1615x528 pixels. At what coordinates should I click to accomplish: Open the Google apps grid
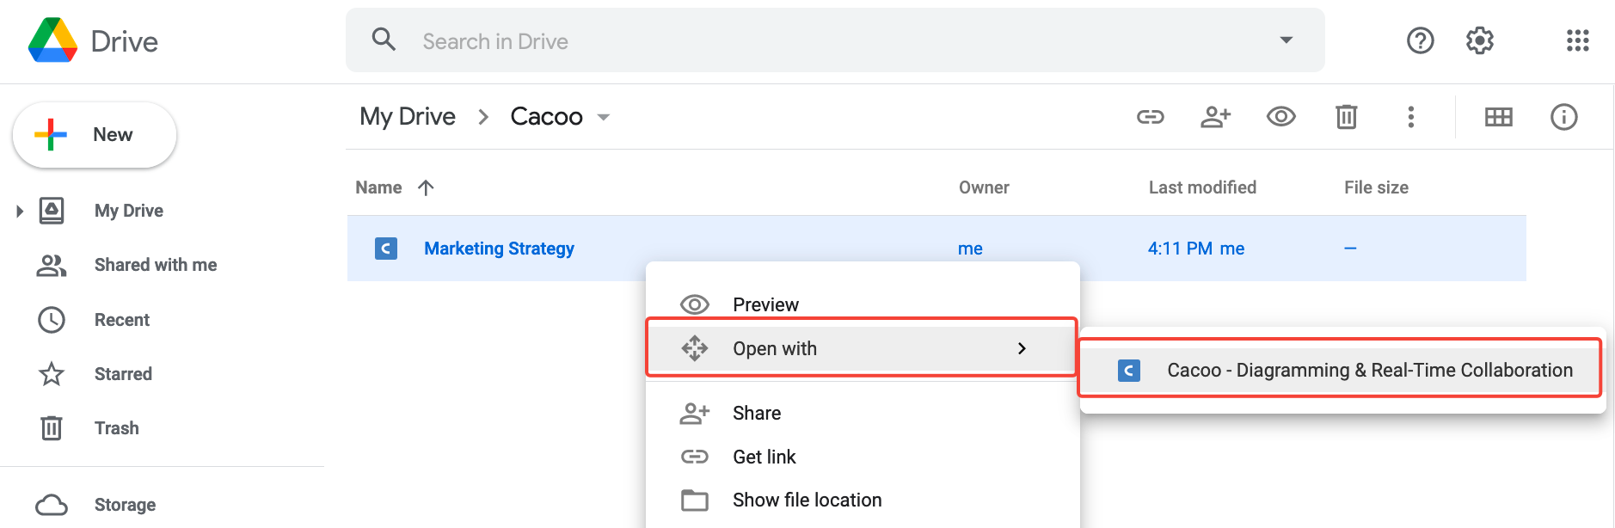coord(1577,40)
